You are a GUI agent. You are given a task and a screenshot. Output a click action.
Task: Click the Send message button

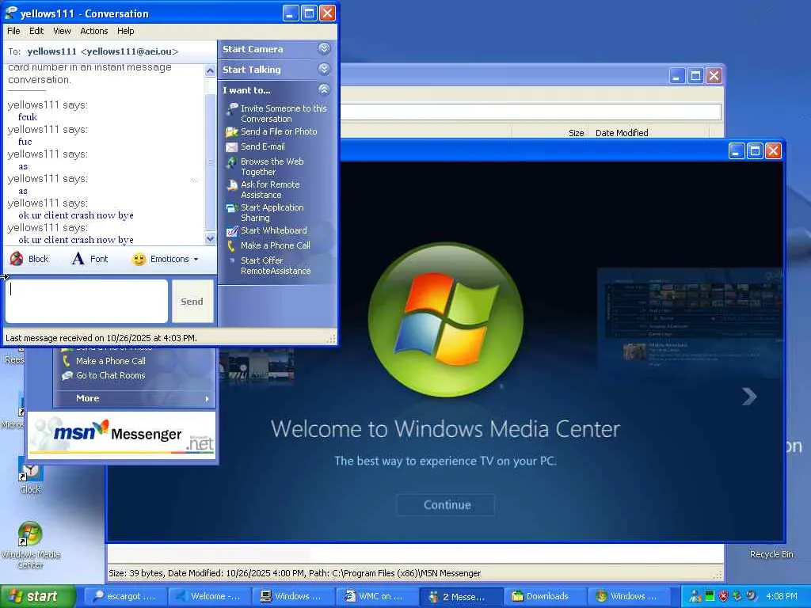(192, 302)
